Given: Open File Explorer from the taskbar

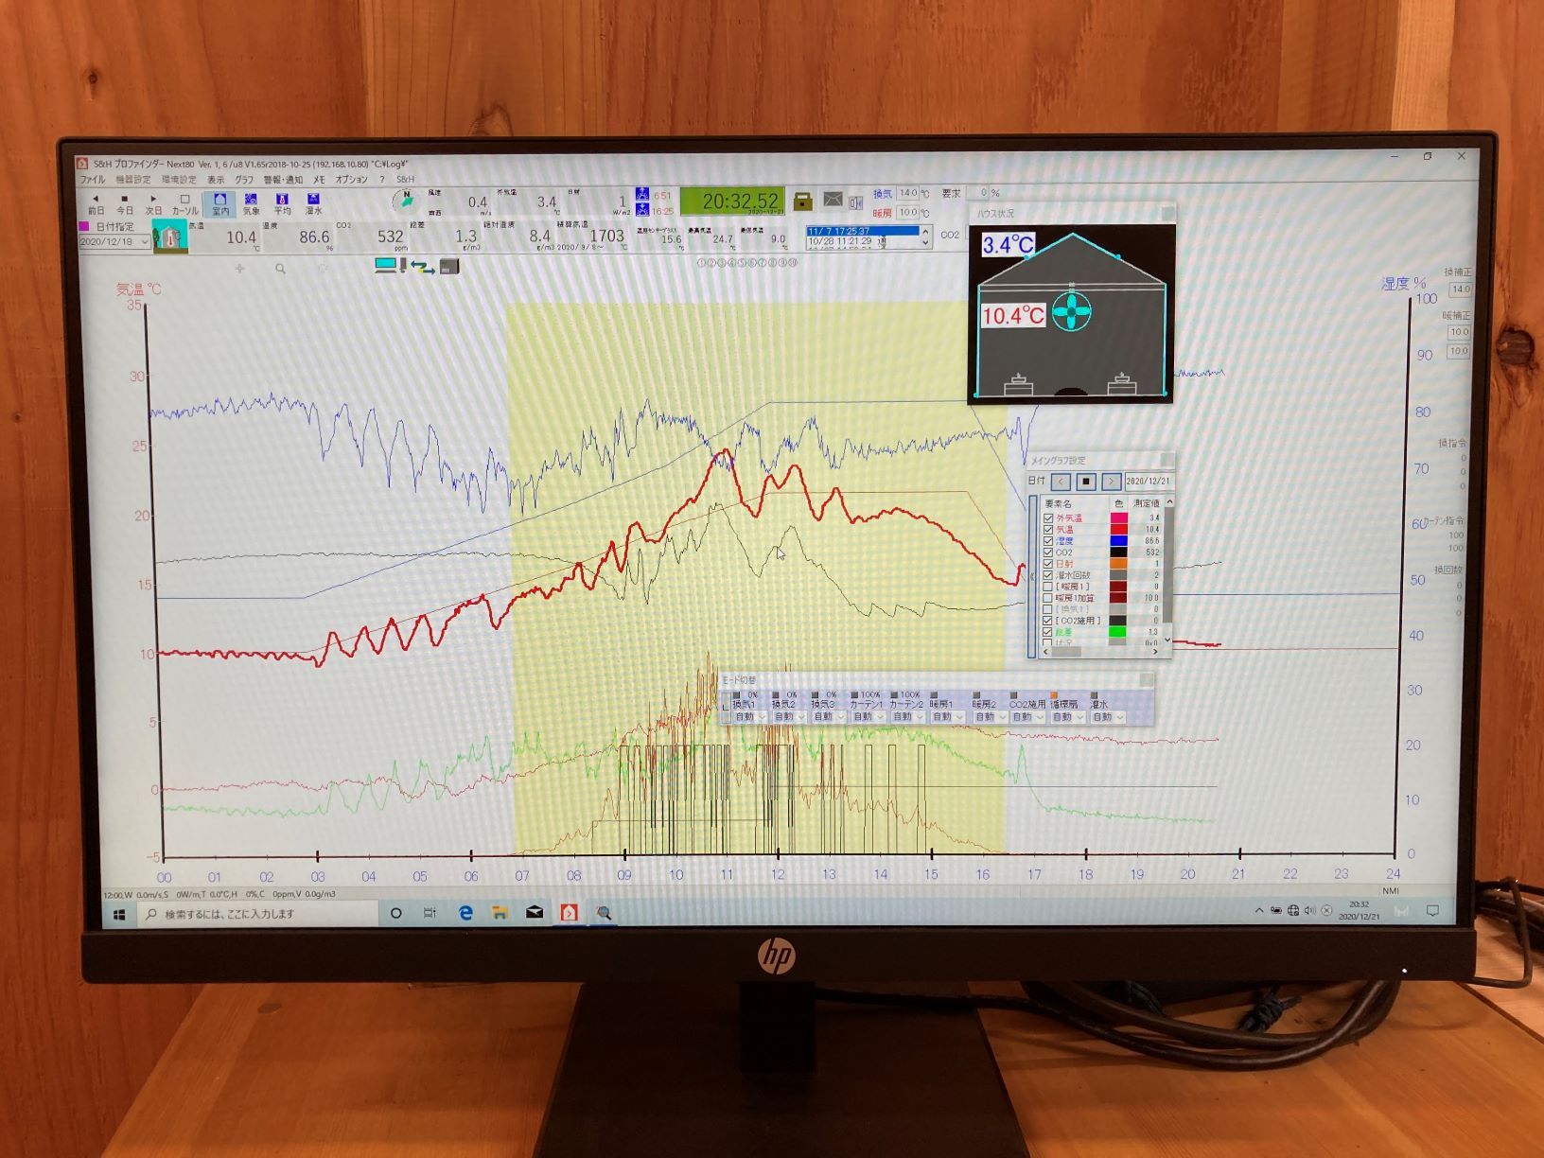Looking at the screenshot, I should pos(500,913).
